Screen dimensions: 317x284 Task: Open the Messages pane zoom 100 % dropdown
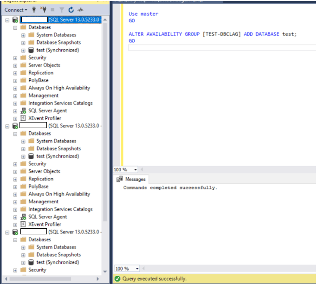click(137, 269)
